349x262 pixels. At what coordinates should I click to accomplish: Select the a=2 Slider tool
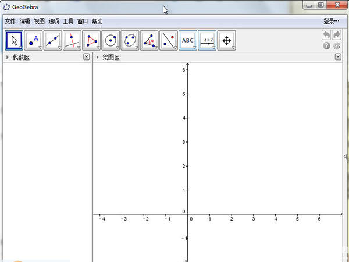[x=207, y=40]
